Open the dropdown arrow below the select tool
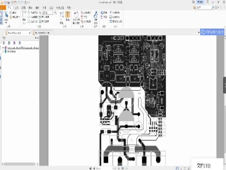 6,23
